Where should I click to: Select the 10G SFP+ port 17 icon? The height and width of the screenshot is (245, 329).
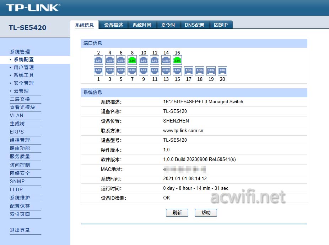[x=189, y=71]
